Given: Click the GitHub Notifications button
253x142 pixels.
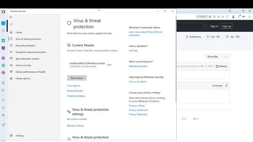Looking at the screenshot, I should (x=193, y=37).
